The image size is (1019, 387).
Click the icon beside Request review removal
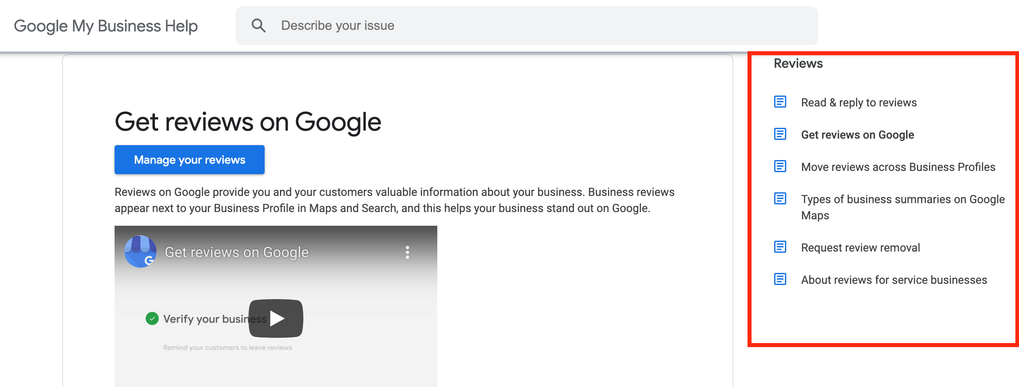[x=780, y=247]
